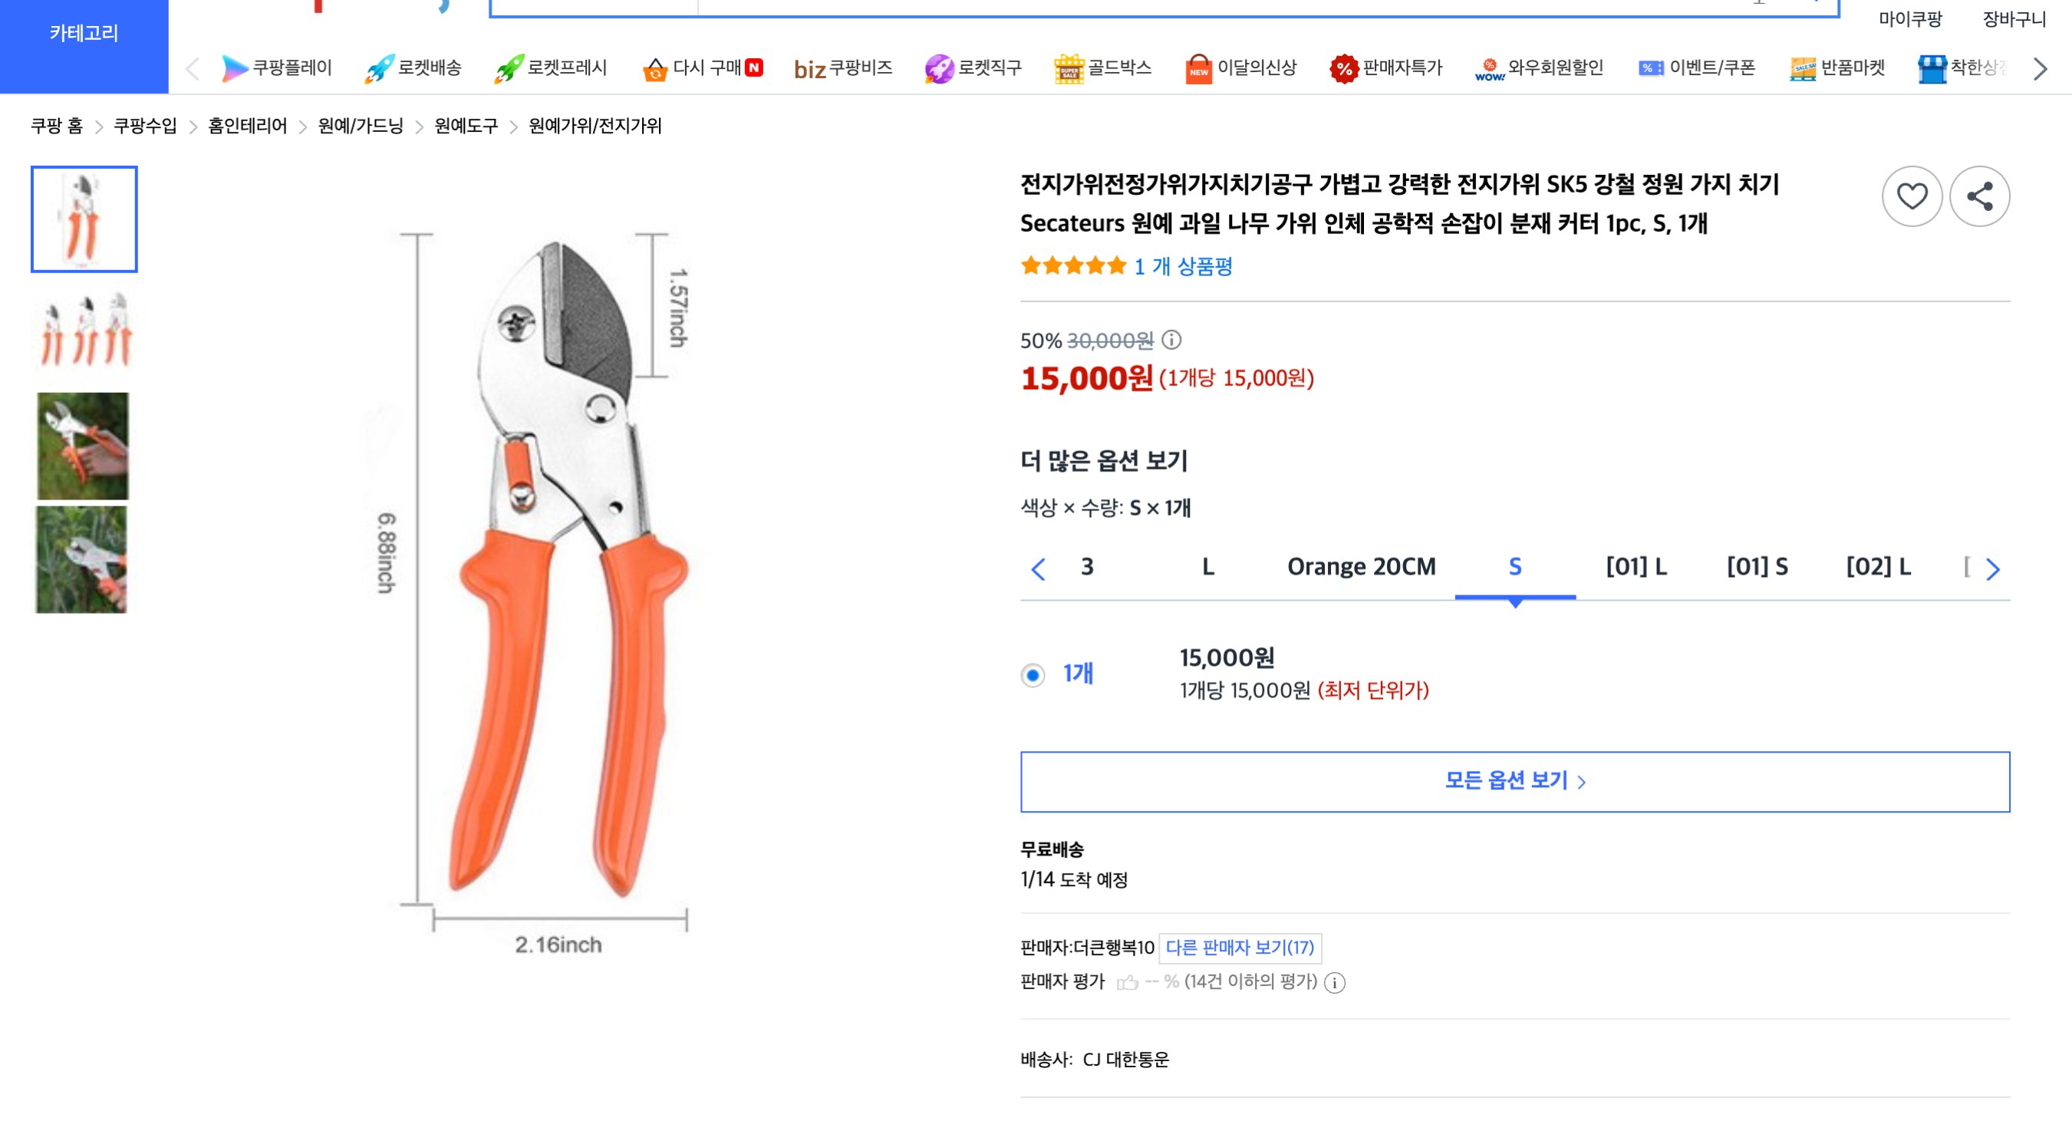
Task: Click 다른 판매자 보기(17) link
Action: click(1240, 948)
